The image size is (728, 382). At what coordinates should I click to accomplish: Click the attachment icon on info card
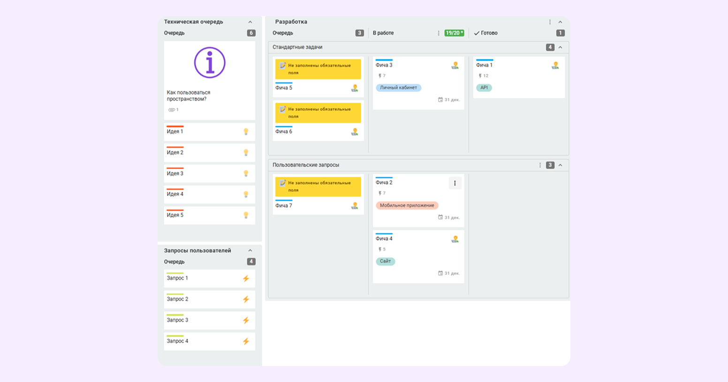coord(172,110)
